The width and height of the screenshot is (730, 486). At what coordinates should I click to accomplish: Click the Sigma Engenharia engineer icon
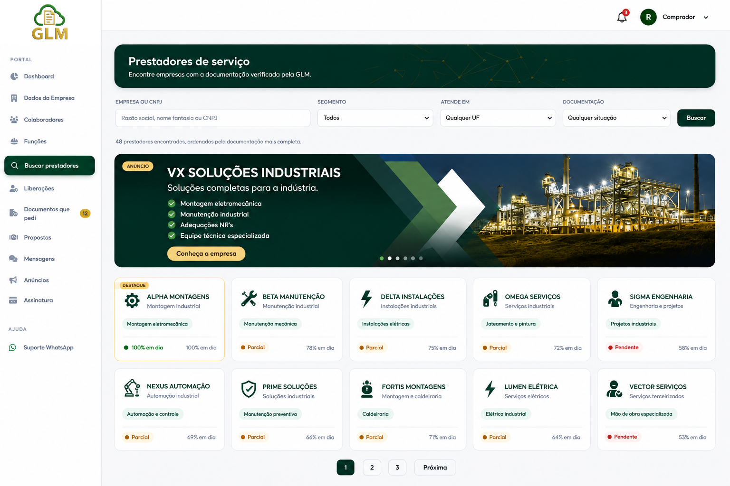point(615,299)
